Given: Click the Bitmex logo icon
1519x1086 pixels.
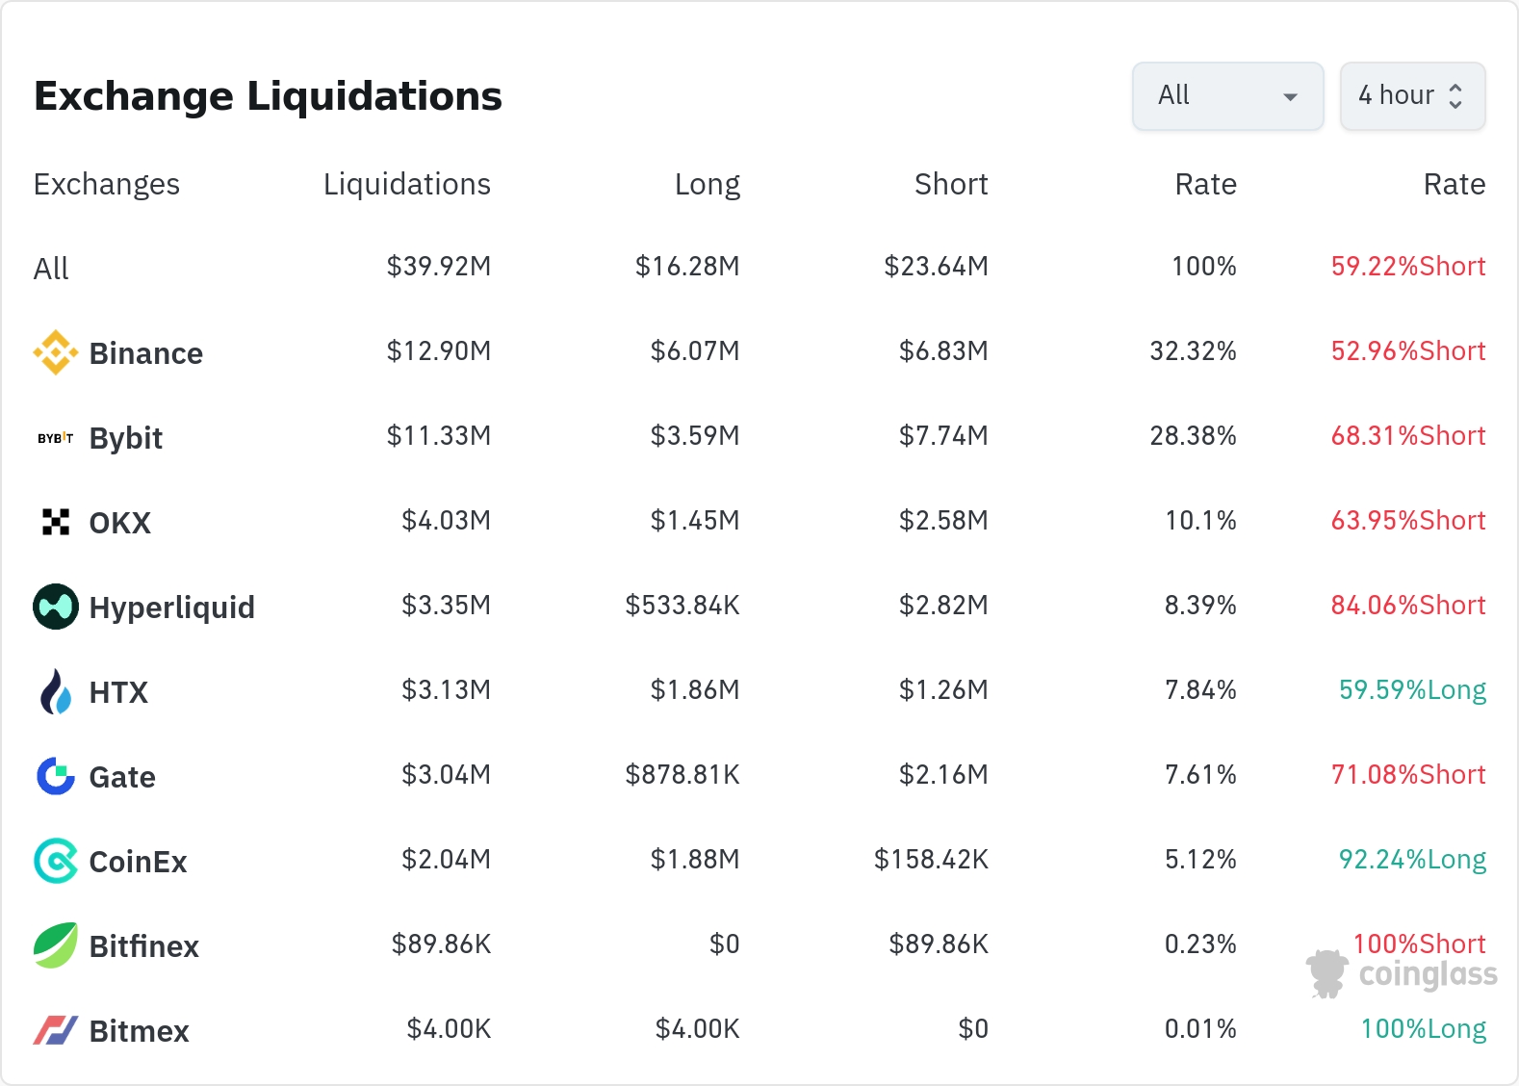Looking at the screenshot, I should pos(56,1030).
